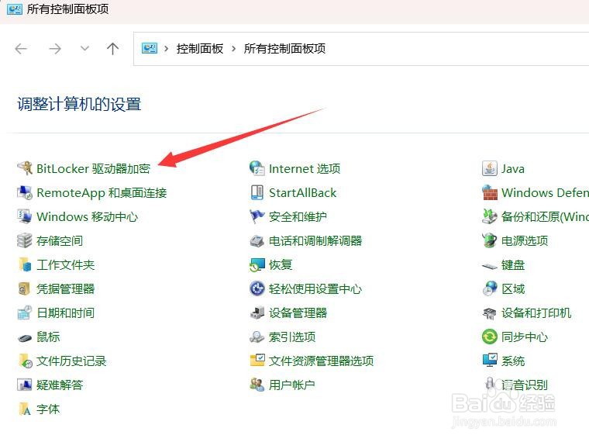This screenshot has width=589, height=442.
Task: Open 文件资源管理器选项 link
Action: point(321,361)
